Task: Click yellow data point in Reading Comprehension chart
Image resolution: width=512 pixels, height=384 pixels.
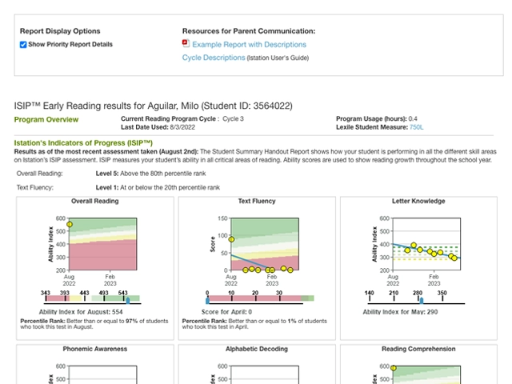Action: [x=394, y=368]
